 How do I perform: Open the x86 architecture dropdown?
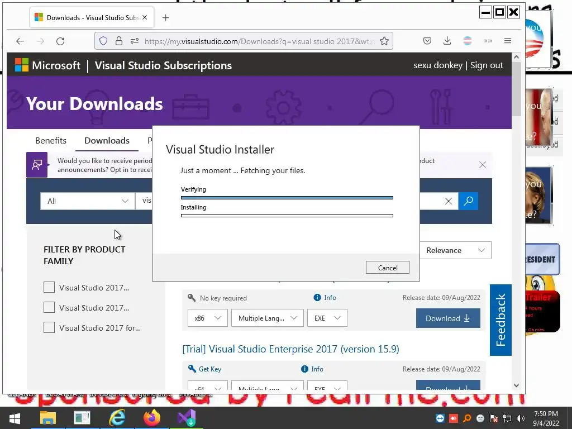[x=208, y=318]
